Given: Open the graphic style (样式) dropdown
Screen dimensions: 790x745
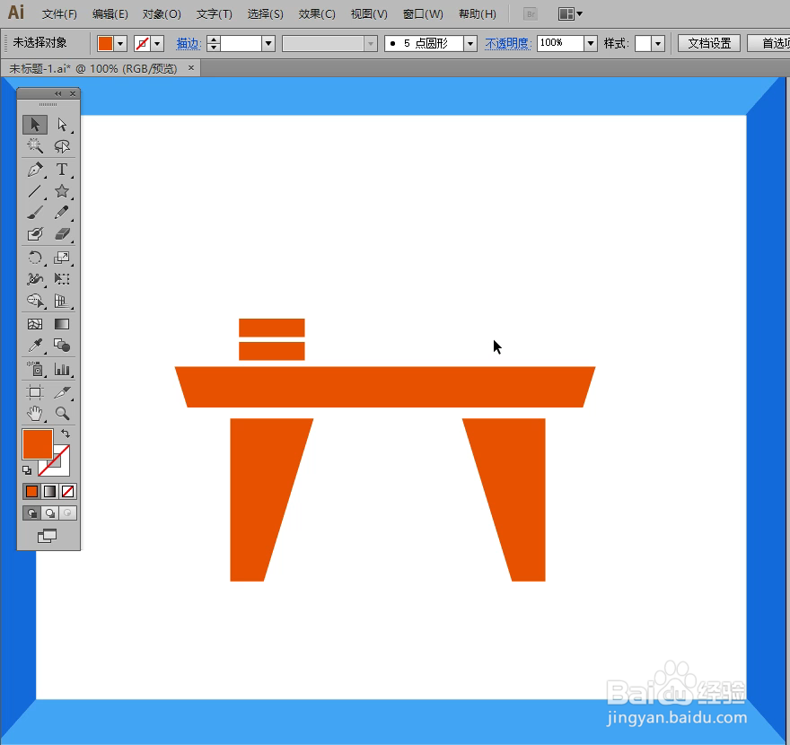Looking at the screenshot, I should [658, 44].
